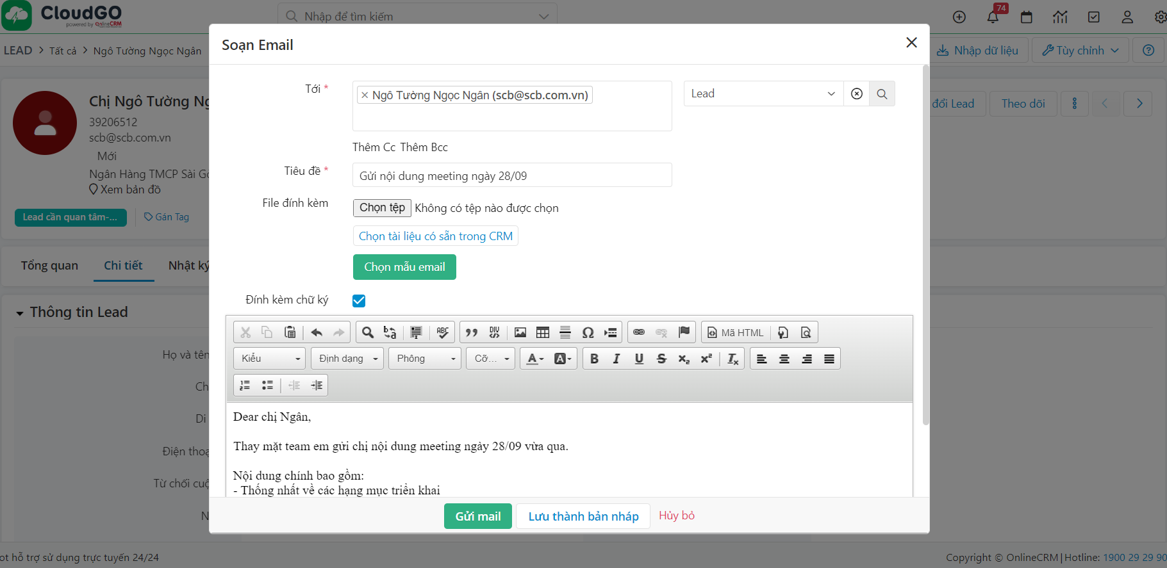
Task: Apply strikethrough formatting
Action: click(661, 359)
